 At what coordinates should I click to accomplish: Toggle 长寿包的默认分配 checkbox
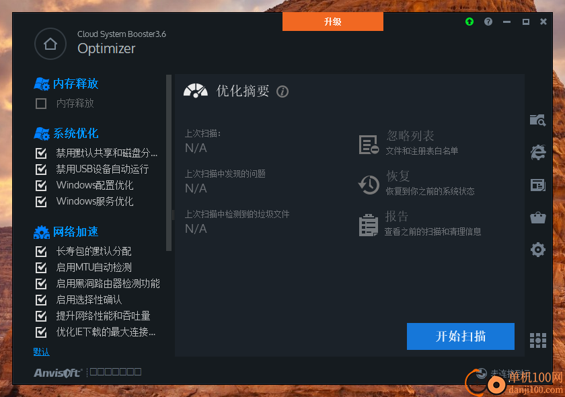pyautogui.click(x=41, y=251)
